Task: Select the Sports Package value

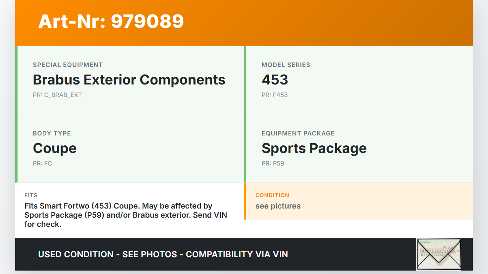Action: tap(314, 148)
